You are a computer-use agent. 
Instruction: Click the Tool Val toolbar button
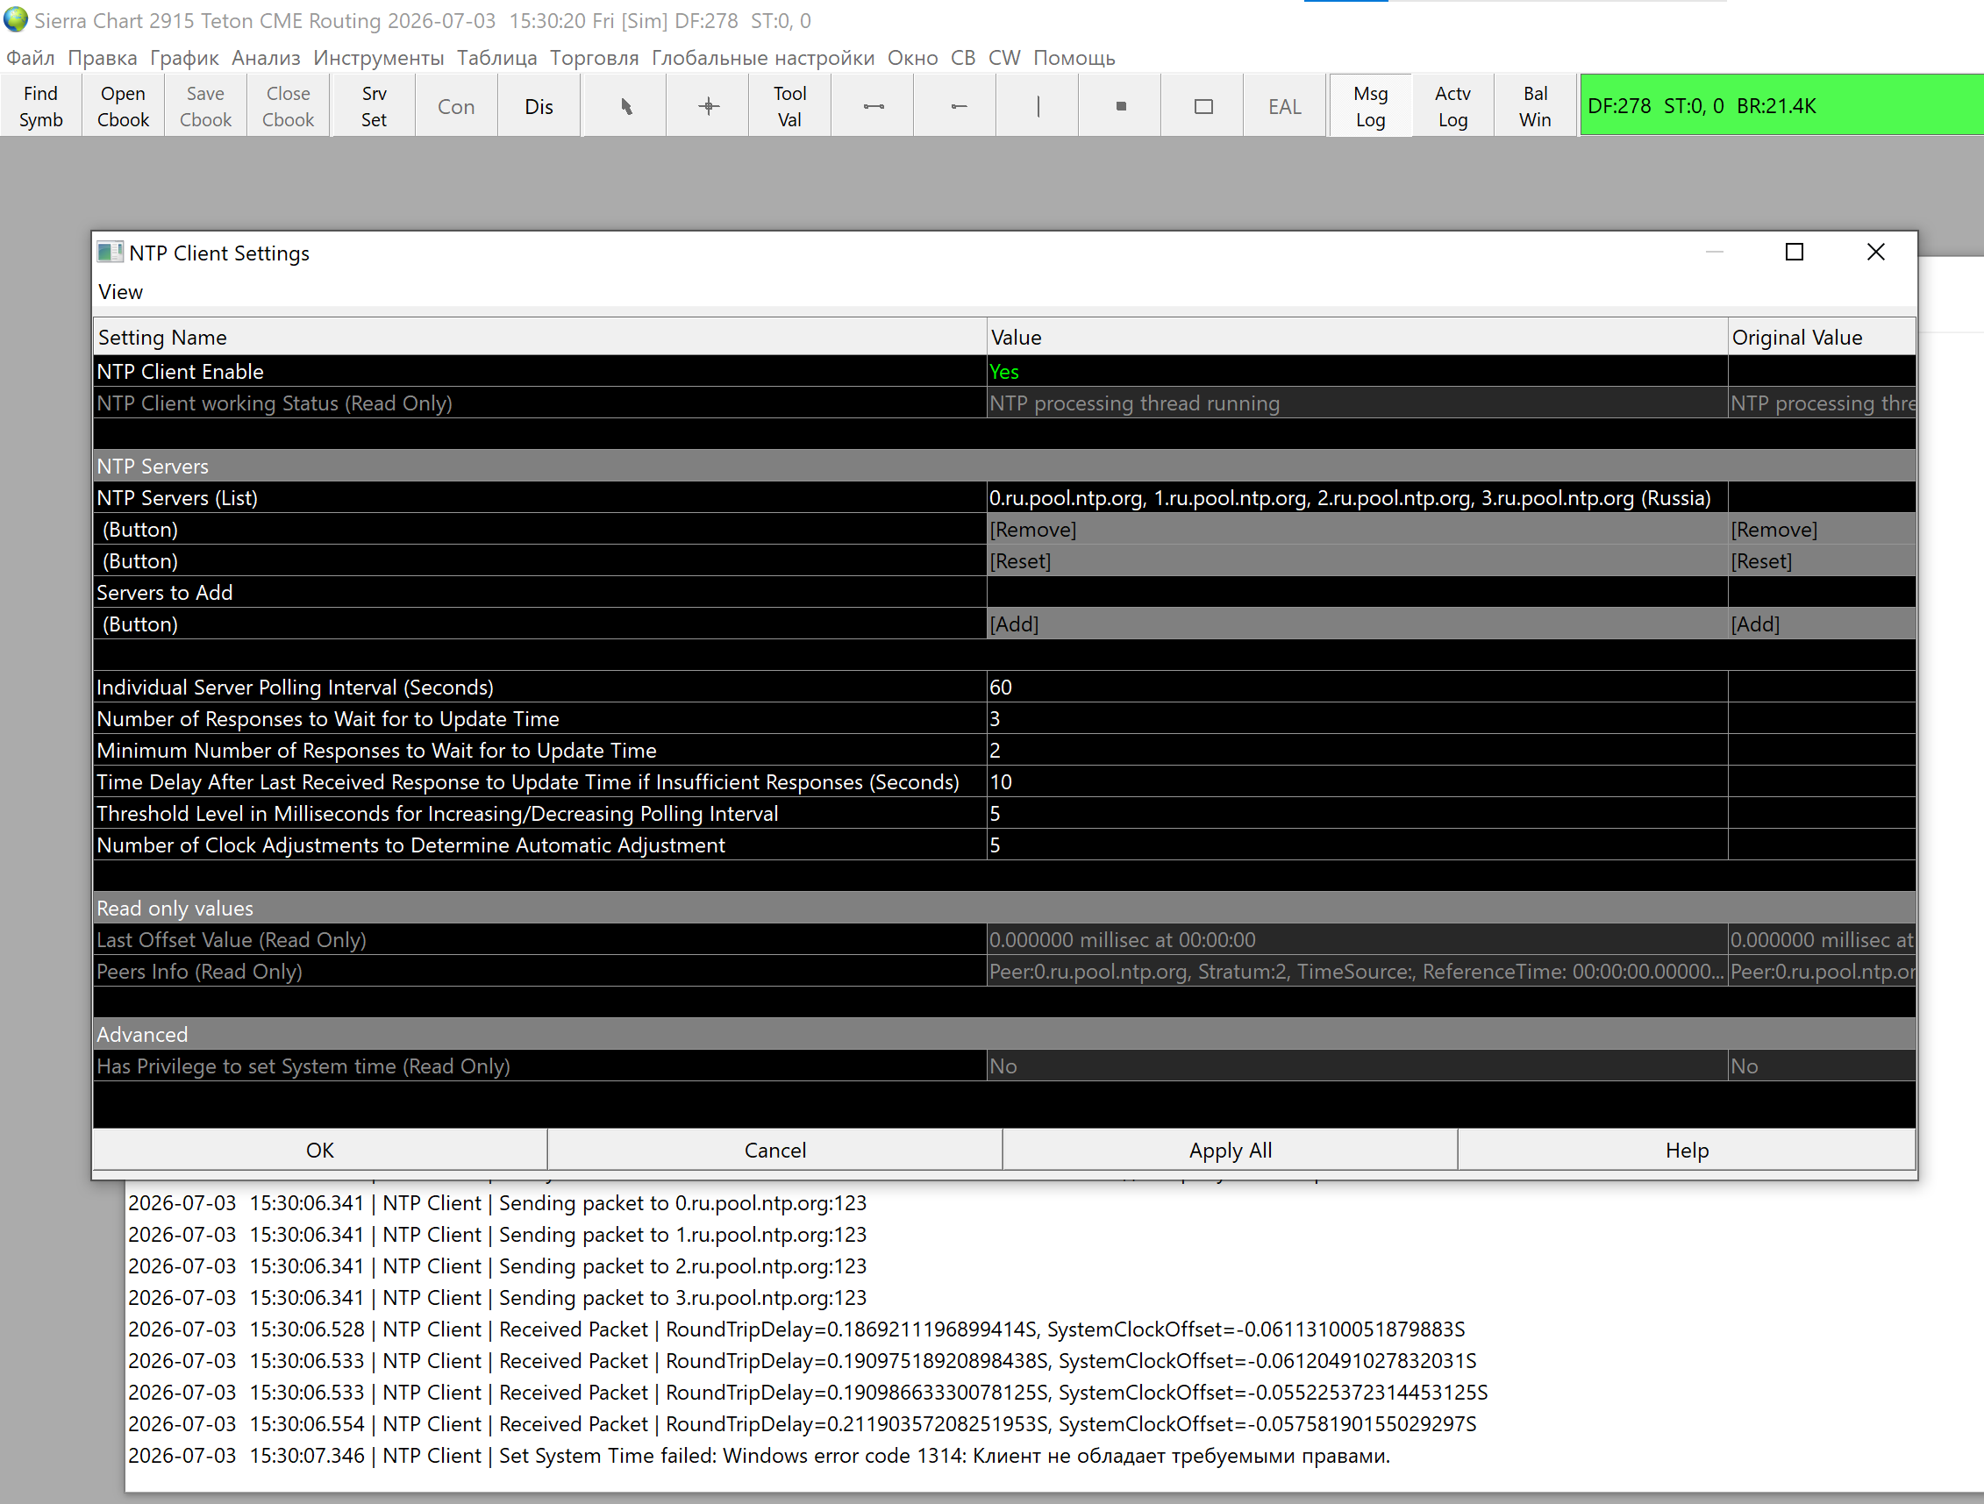click(x=789, y=106)
